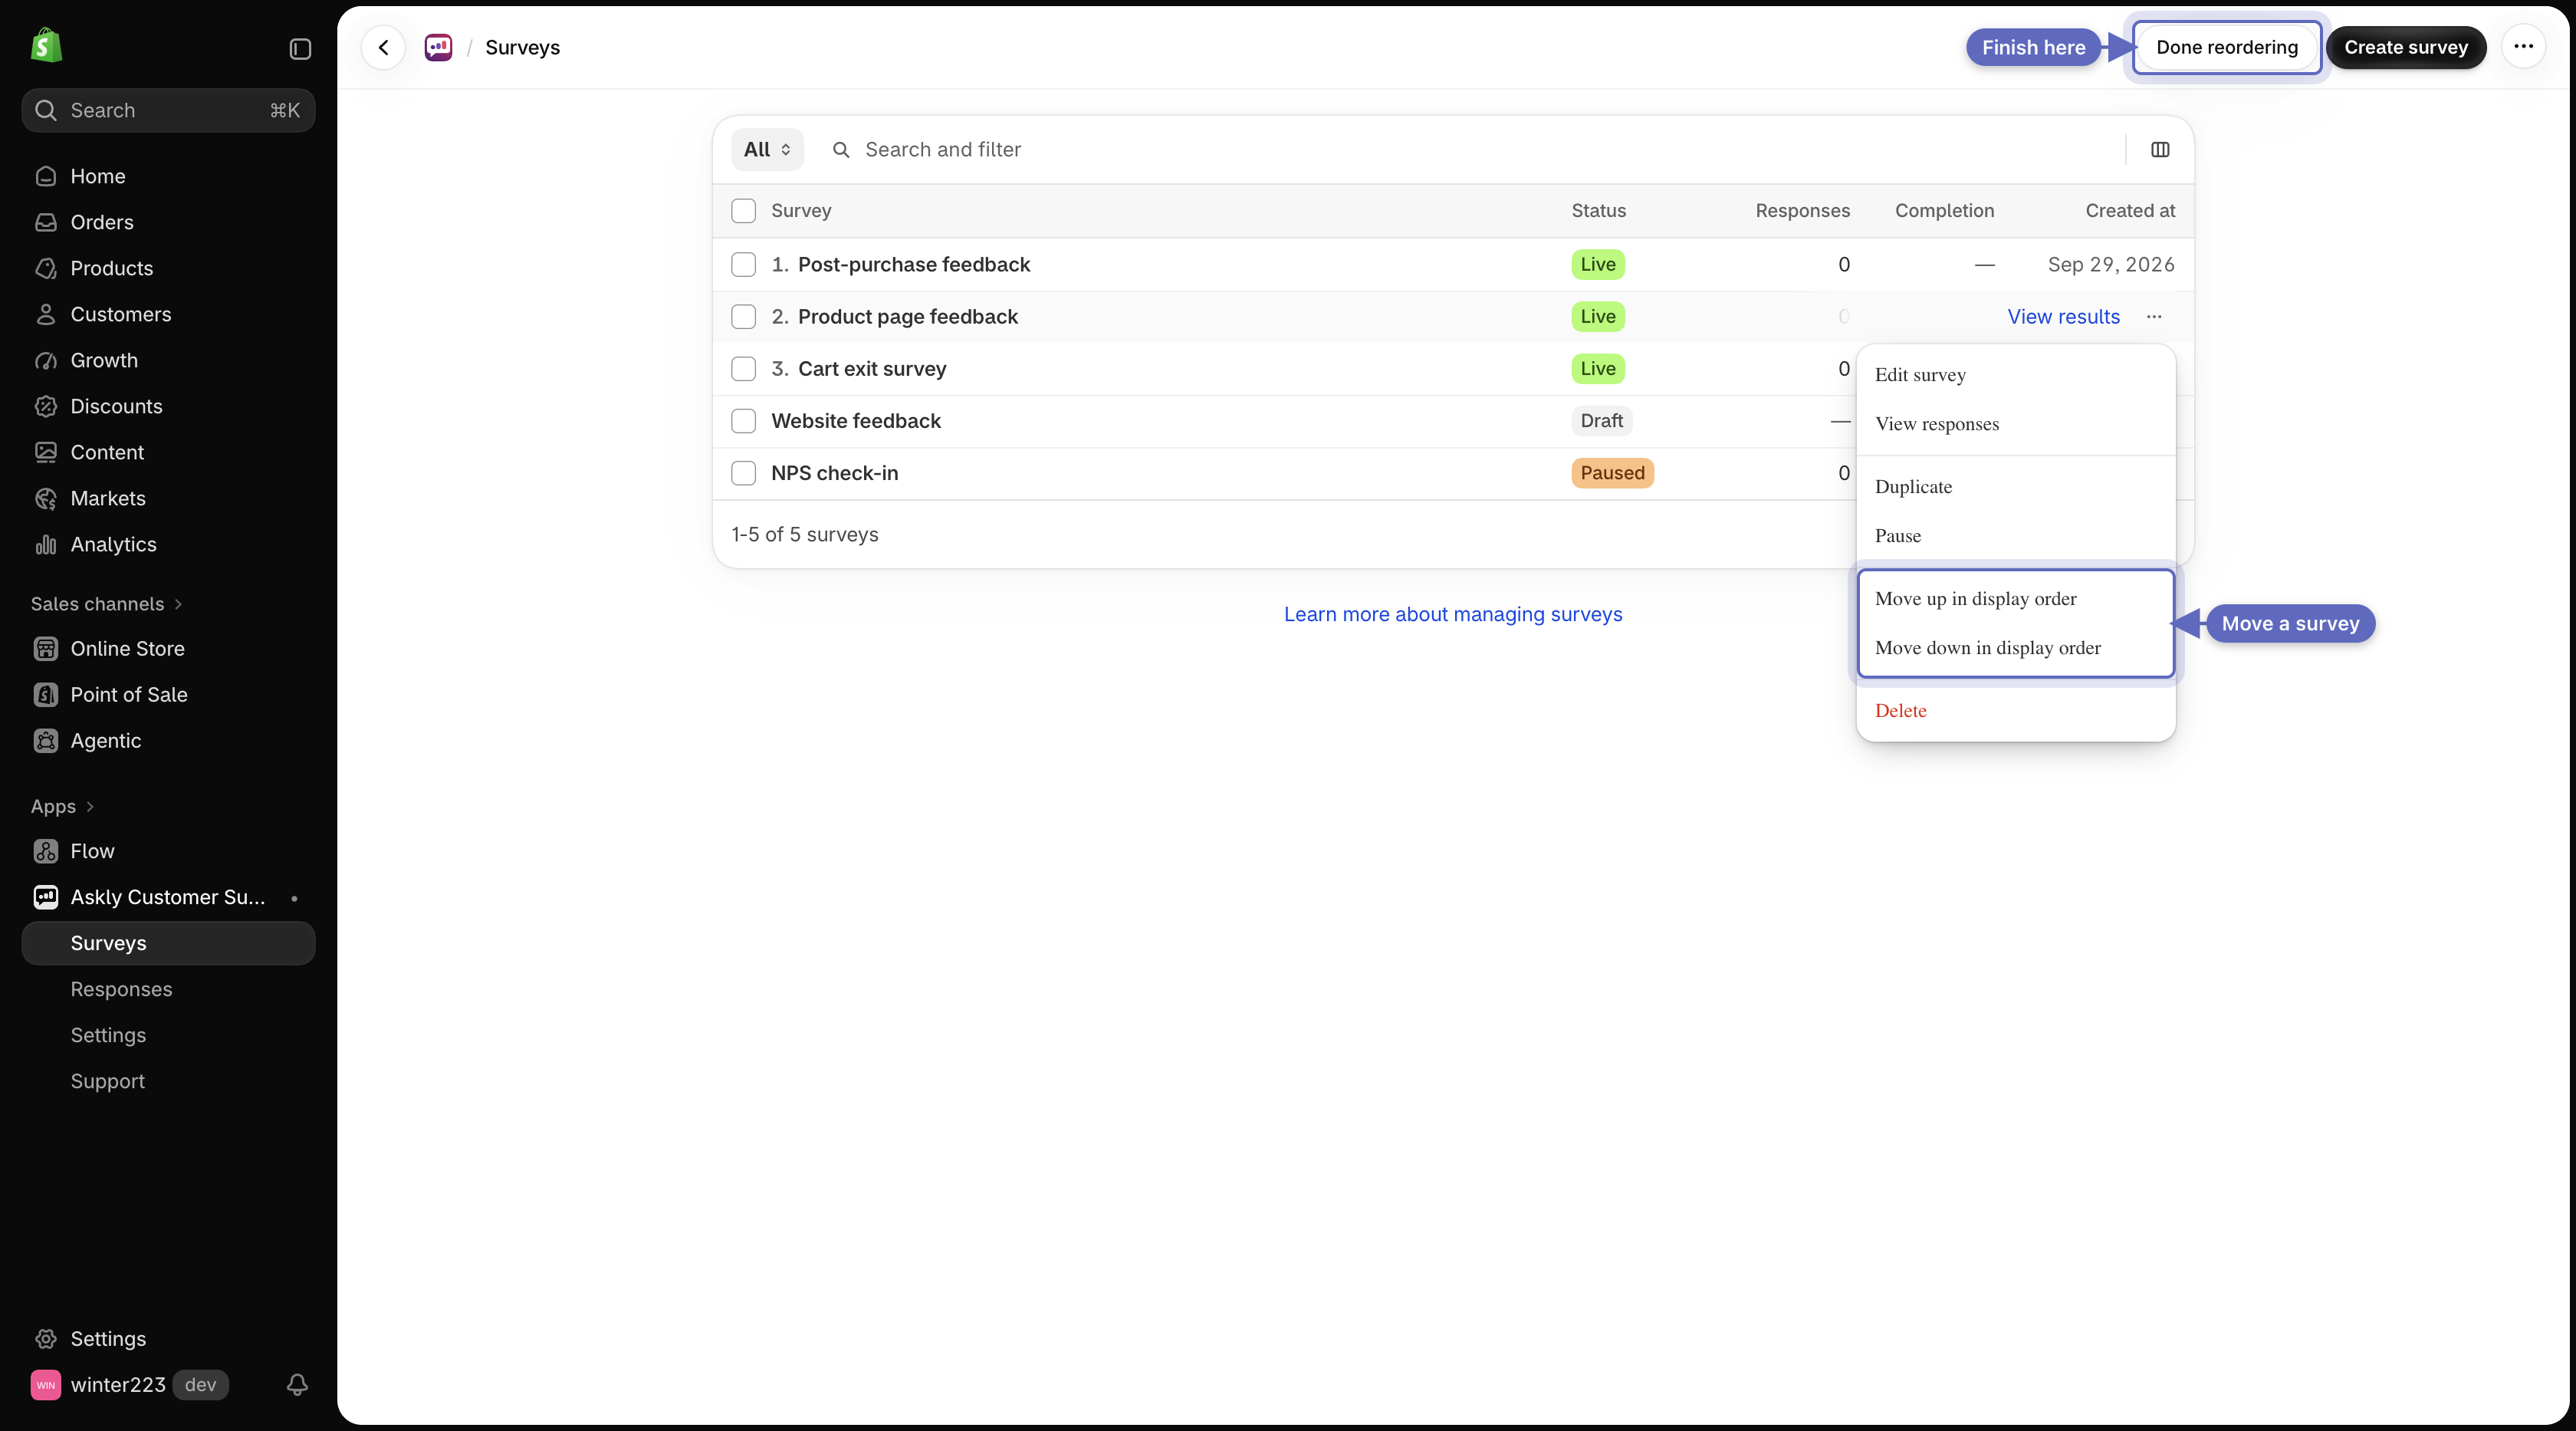This screenshot has width=2576, height=1431.
Task: Click the Markets globe icon
Action: click(46, 498)
